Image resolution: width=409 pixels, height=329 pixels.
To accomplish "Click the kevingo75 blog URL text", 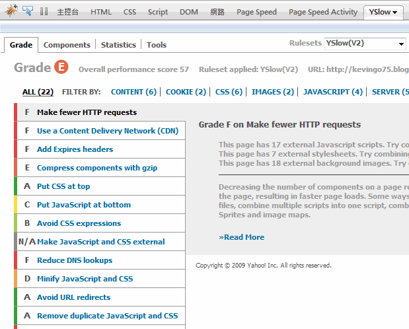I will tap(358, 69).
